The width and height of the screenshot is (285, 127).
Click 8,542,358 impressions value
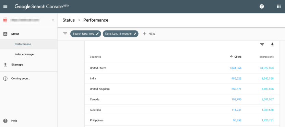(x=268, y=79)
